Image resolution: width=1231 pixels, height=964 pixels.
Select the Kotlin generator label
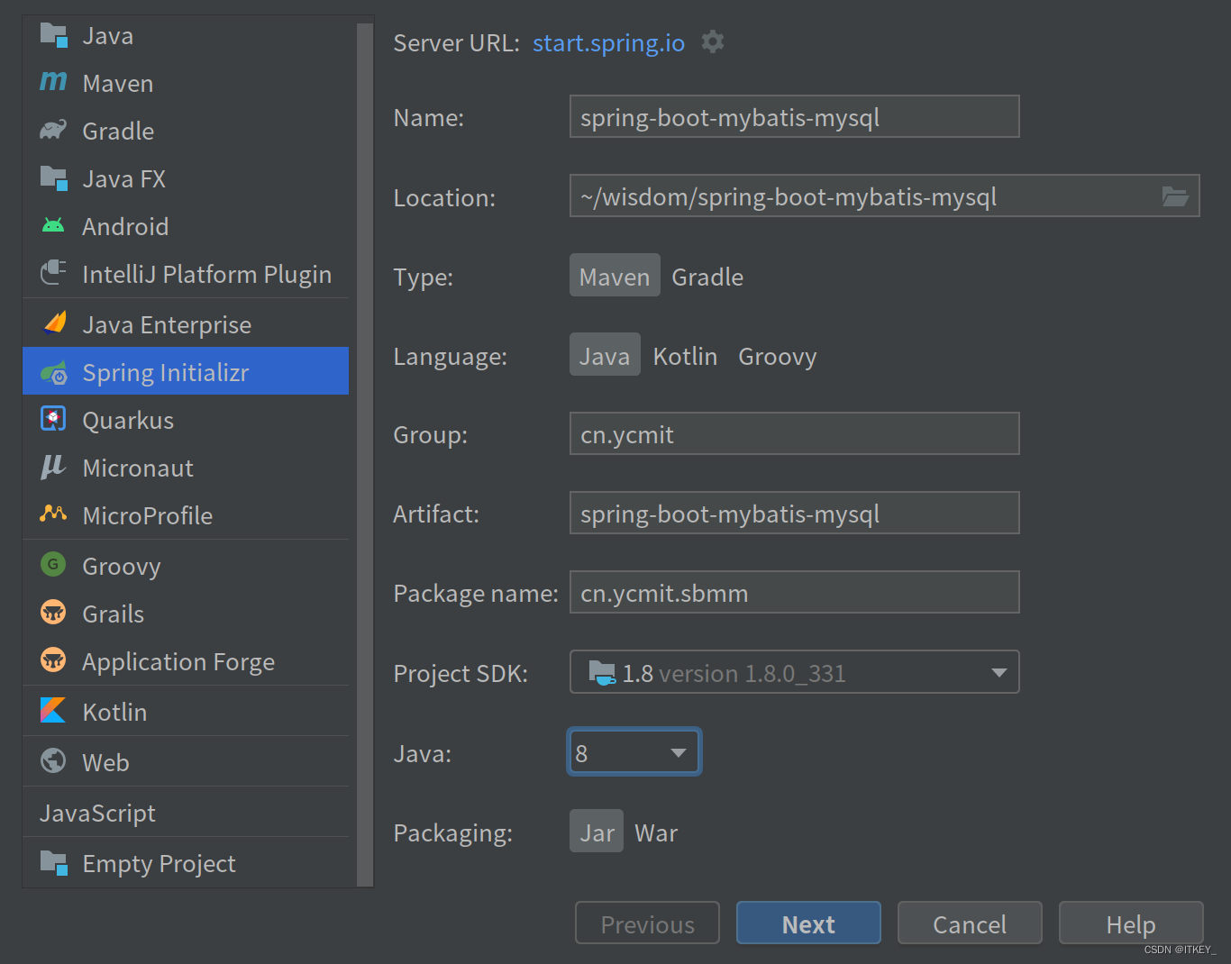coord(114,712)
